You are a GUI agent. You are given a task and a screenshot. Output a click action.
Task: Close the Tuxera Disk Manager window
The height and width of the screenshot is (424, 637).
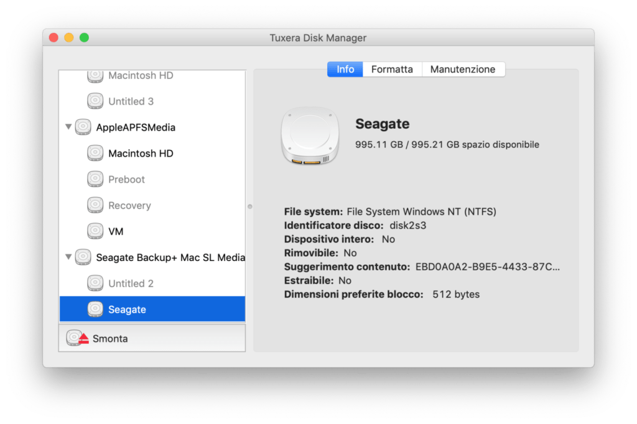point(53,38)
